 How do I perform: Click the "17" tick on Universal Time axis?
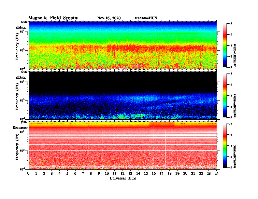point(162,174)
